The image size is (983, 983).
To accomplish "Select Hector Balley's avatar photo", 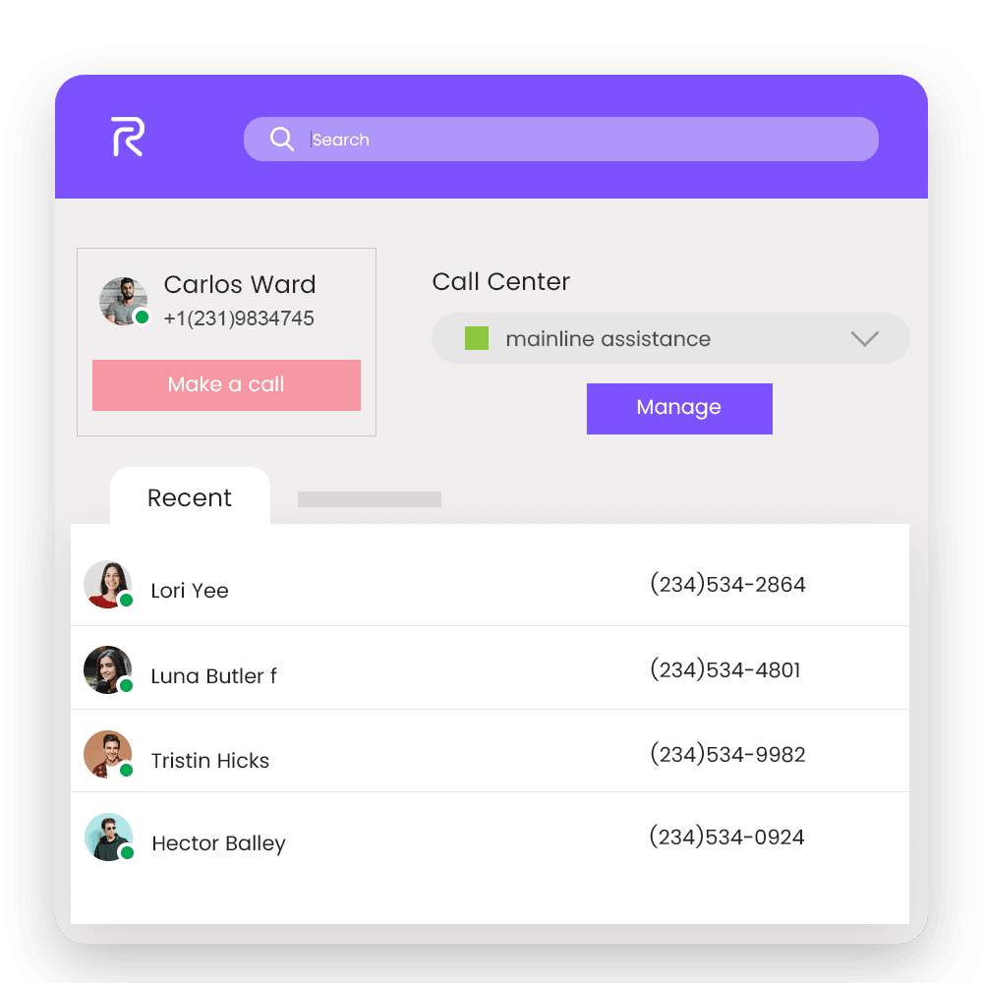I will point(108,837).
